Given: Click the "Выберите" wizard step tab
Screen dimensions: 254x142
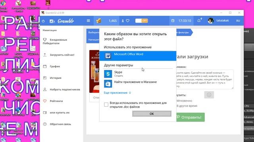Looking at the screenshot, I should pos(93,32).
